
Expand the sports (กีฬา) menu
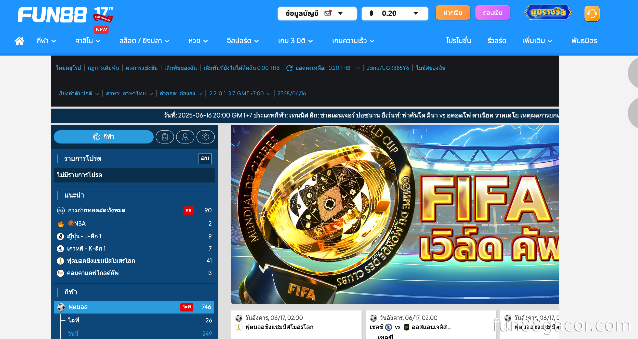pos(46,41)
